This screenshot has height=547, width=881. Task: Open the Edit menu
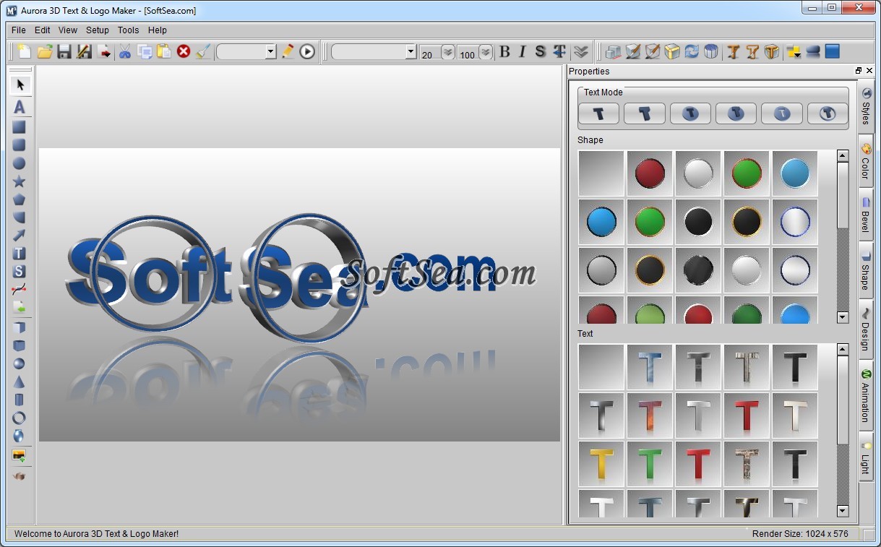[x=43, y=30]
